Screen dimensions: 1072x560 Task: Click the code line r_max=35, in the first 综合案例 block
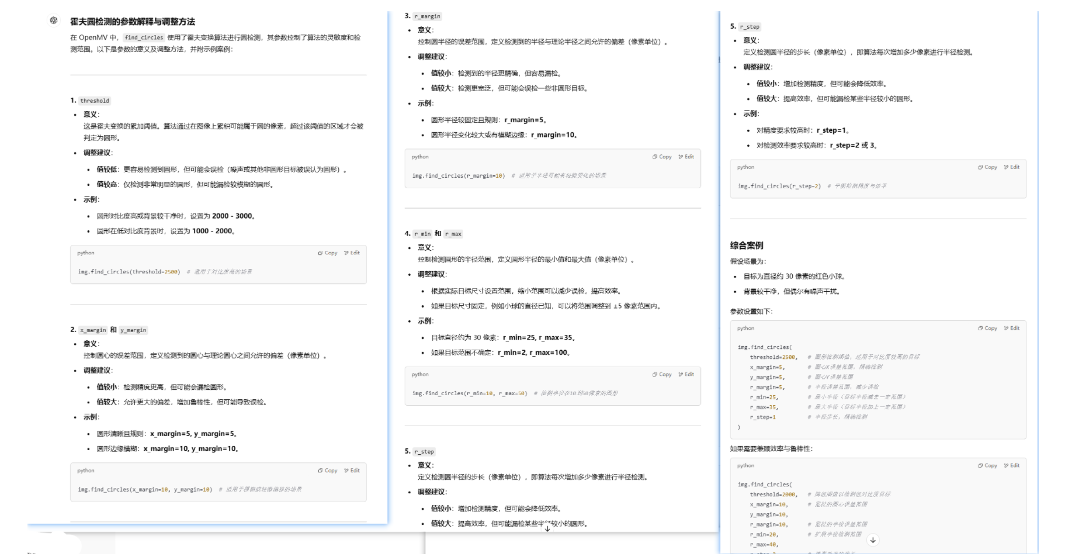tap(764, 407)
